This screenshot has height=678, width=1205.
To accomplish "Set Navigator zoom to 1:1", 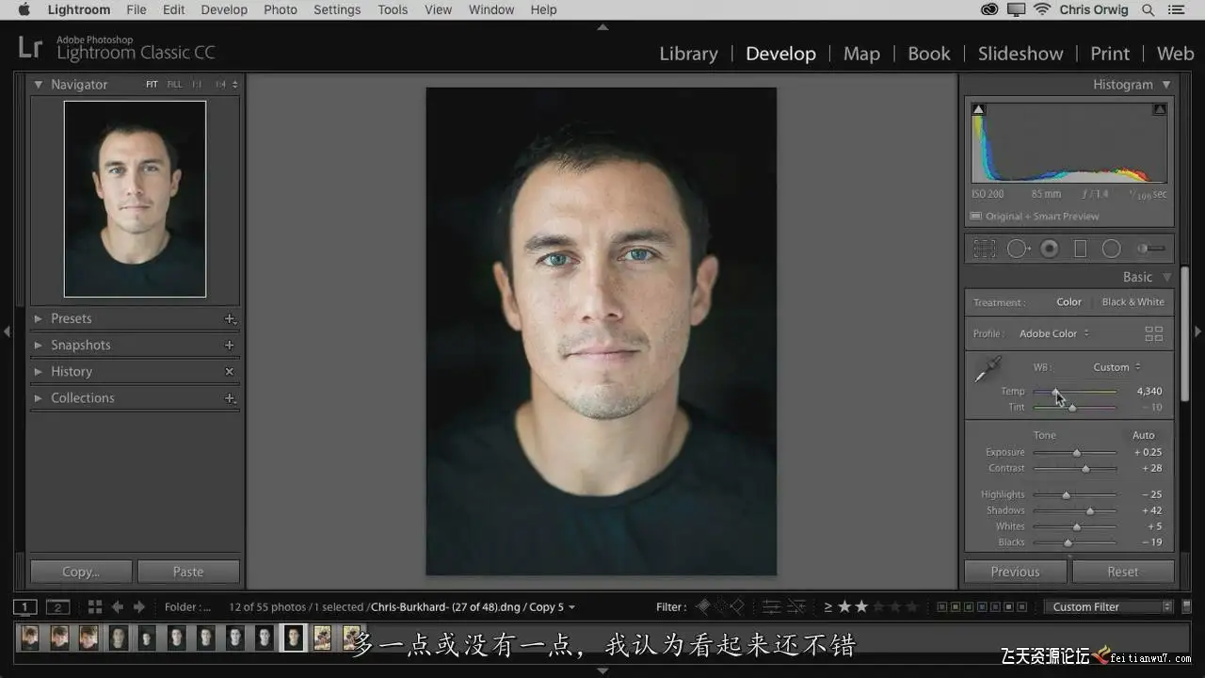I will pyautogui.click(x=197, y=85).
